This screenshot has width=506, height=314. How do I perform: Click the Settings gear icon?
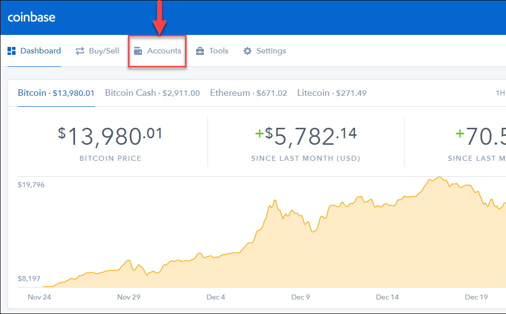pyautogui.click(x=247, y=51)
